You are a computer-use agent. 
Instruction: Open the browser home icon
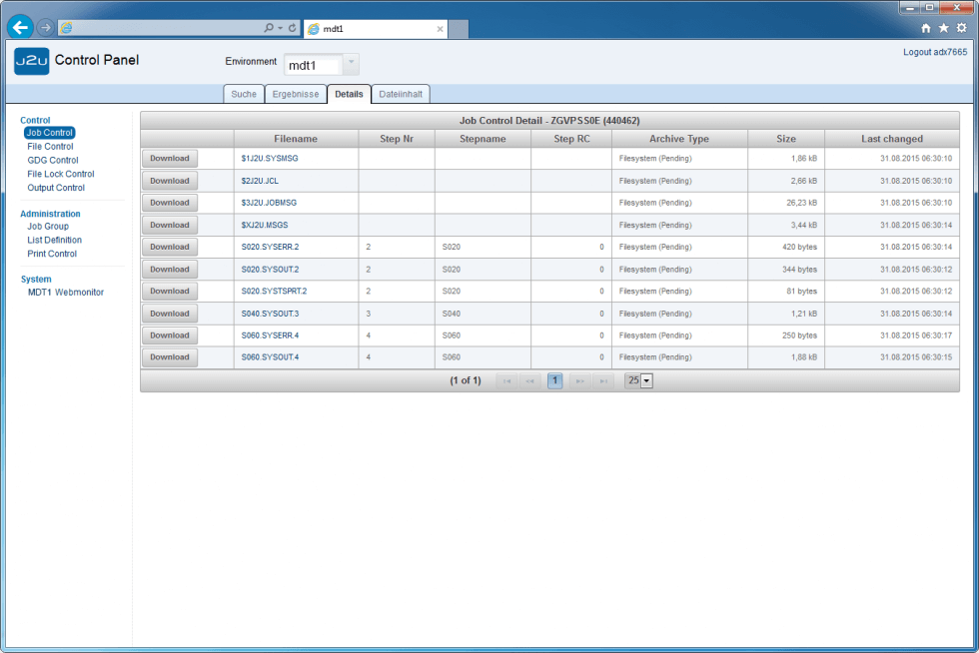click(926, 28)
